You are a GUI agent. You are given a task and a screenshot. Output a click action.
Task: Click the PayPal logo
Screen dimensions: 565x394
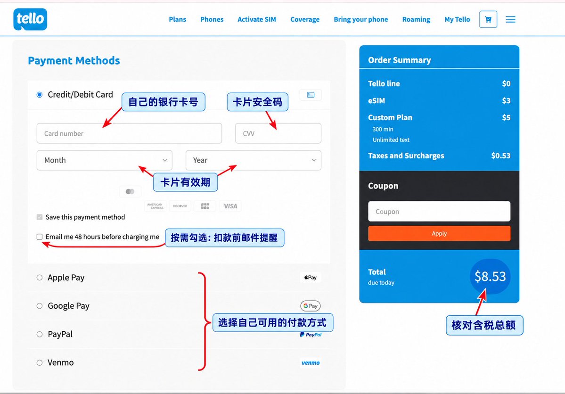coord(311,335)
